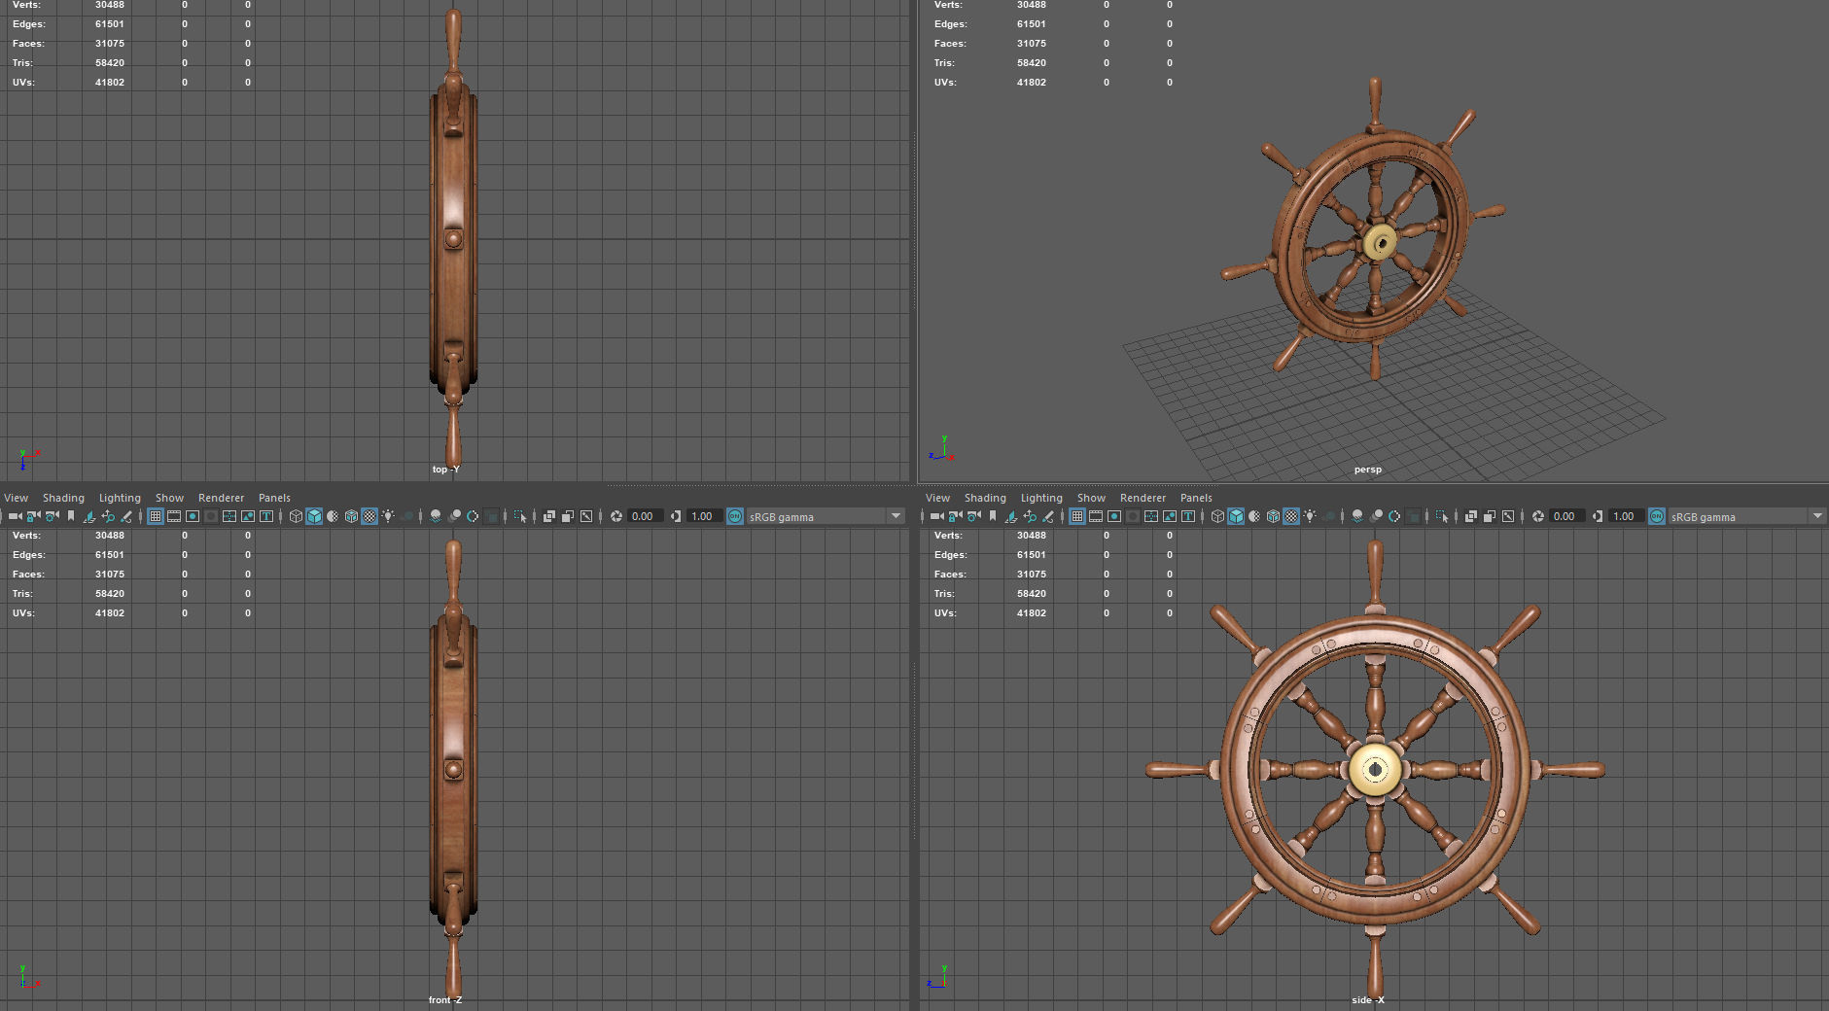Click Select Camera icon in front view toolbar

(x=15, y=516)
